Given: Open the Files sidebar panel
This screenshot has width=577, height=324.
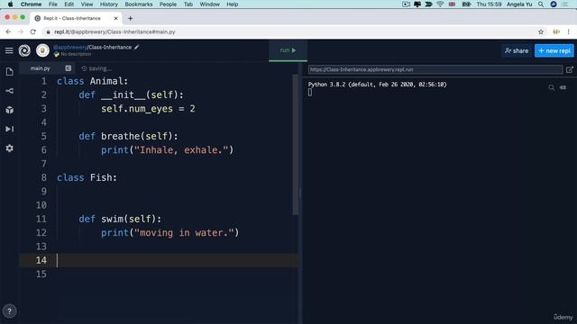Looking at the screenshot, I should coord(10,72).
